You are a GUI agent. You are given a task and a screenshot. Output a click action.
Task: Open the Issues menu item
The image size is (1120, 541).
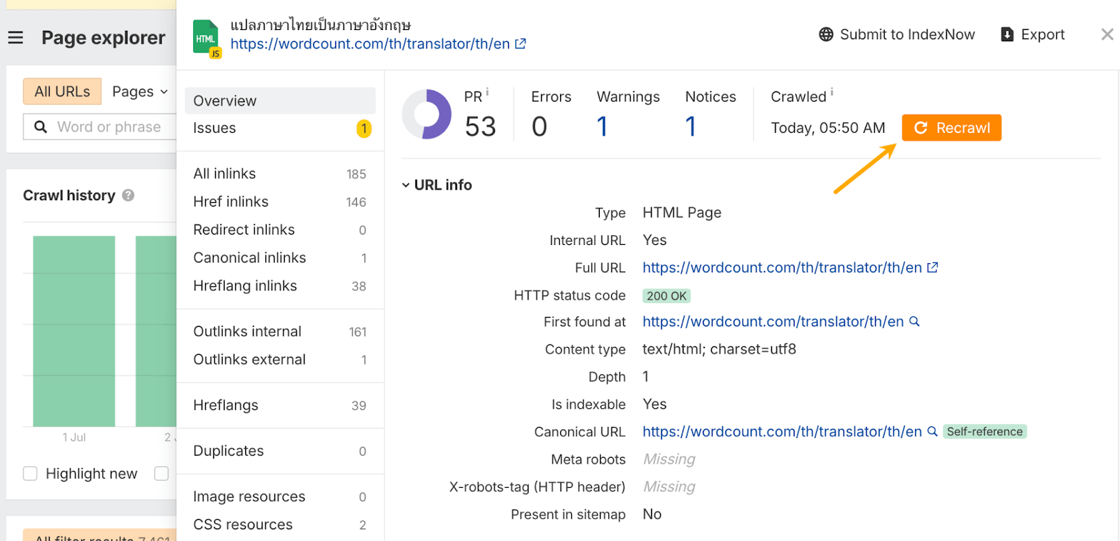(x=215, y=128)
